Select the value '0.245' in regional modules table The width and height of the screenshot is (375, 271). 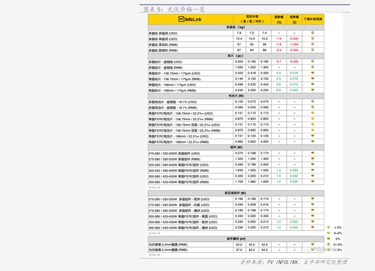239,205
